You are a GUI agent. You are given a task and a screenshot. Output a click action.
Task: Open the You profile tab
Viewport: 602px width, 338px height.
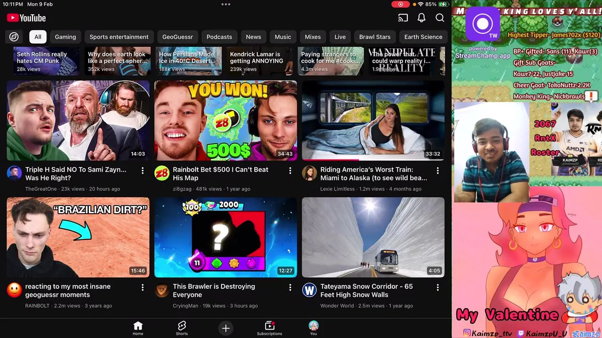click(x=314, y=329)
